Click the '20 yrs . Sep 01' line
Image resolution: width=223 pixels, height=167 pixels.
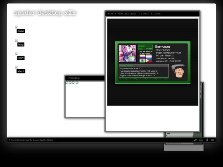click(164, 56)
